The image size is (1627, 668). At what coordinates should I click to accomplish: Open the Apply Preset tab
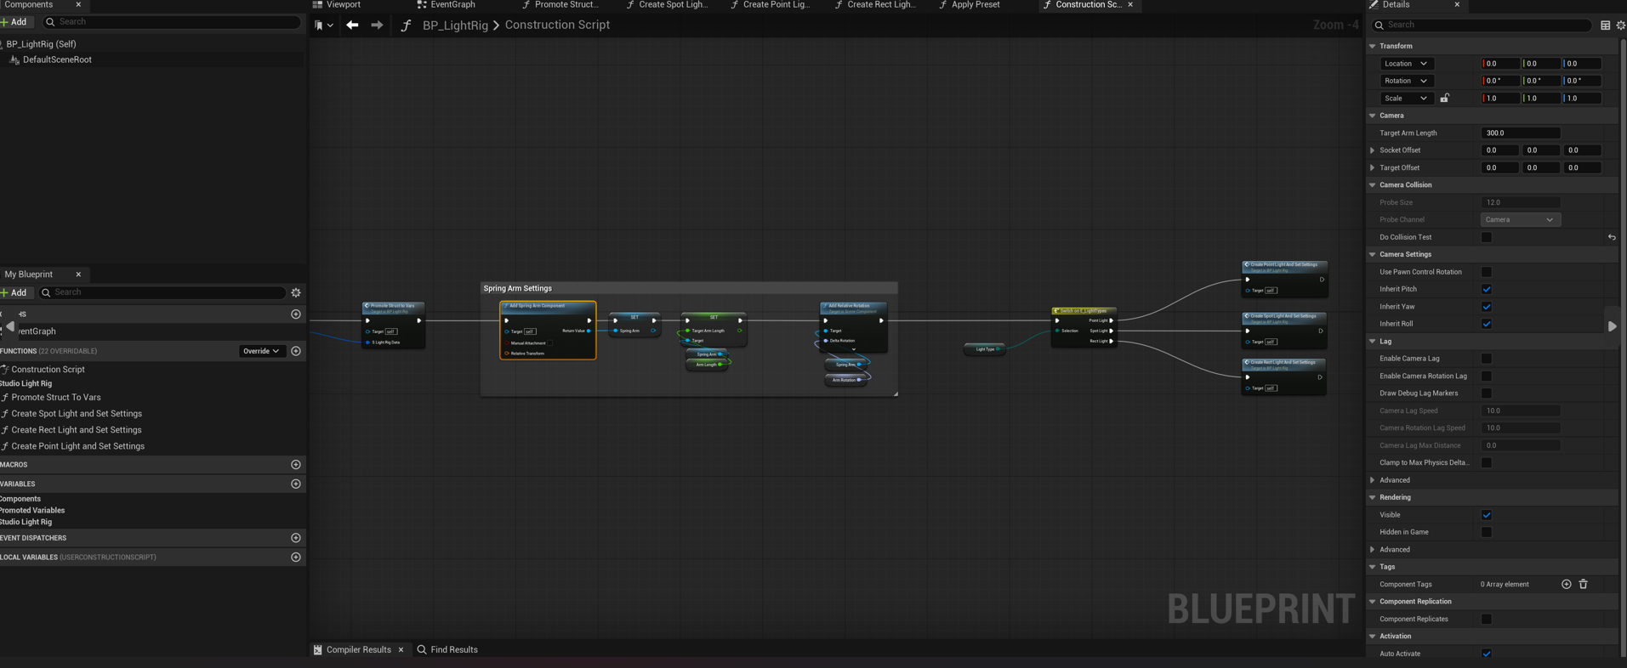(975, 5)
